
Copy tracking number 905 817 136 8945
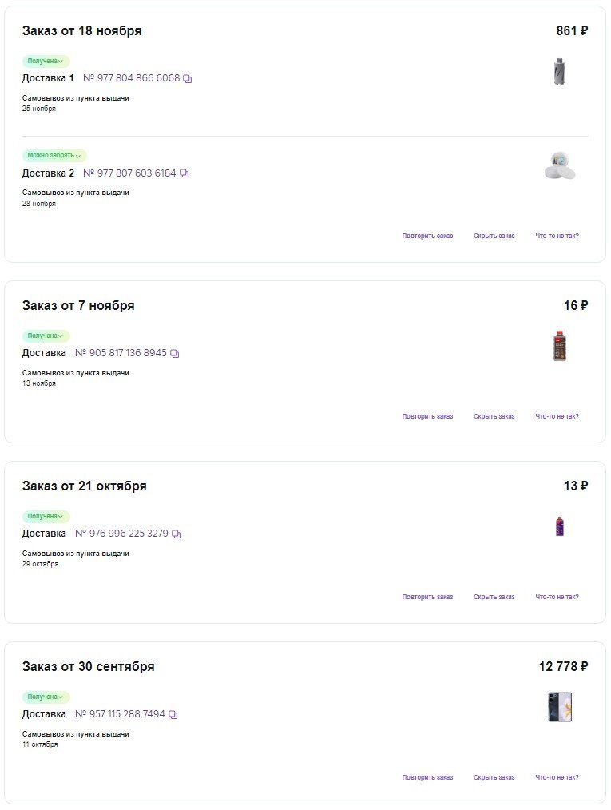(175, 353)
